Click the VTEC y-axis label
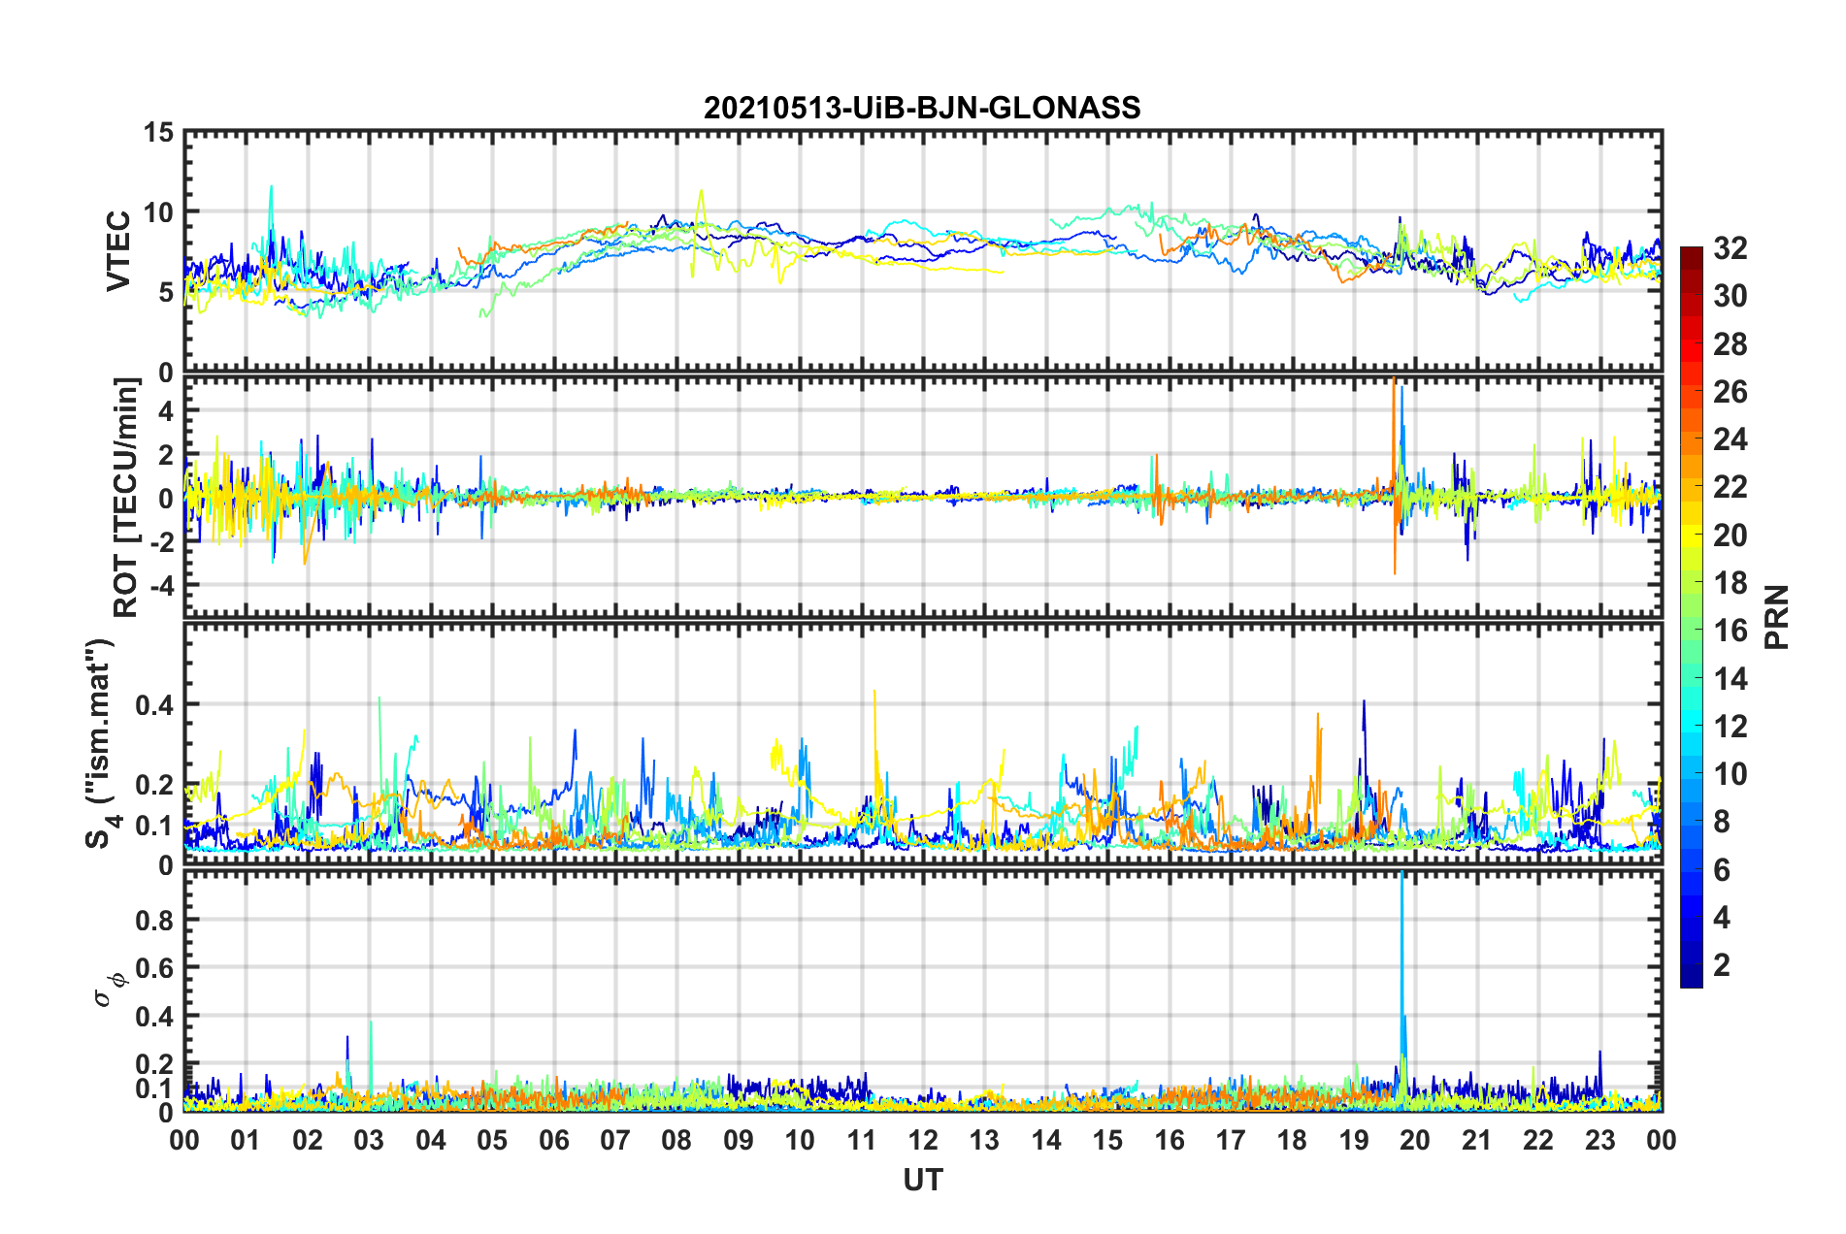 click(x=118, y=250)
